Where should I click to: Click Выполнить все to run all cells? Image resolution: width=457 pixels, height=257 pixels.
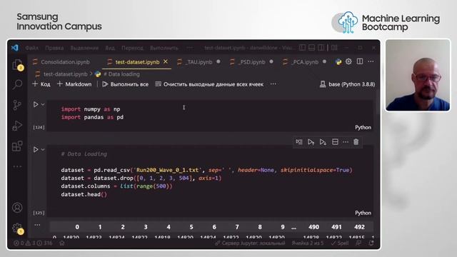click(x=126, y=84)
